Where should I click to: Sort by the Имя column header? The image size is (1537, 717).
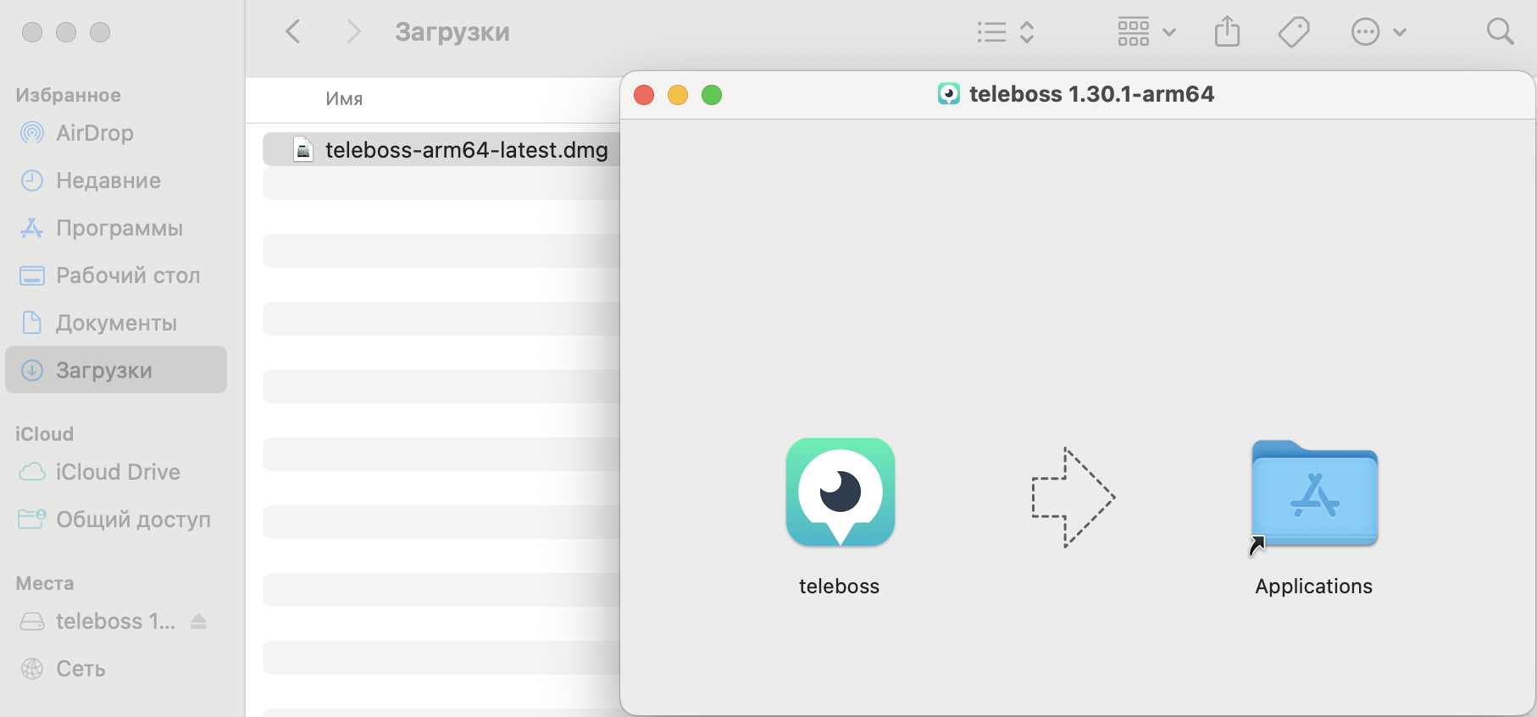(344, 99)
